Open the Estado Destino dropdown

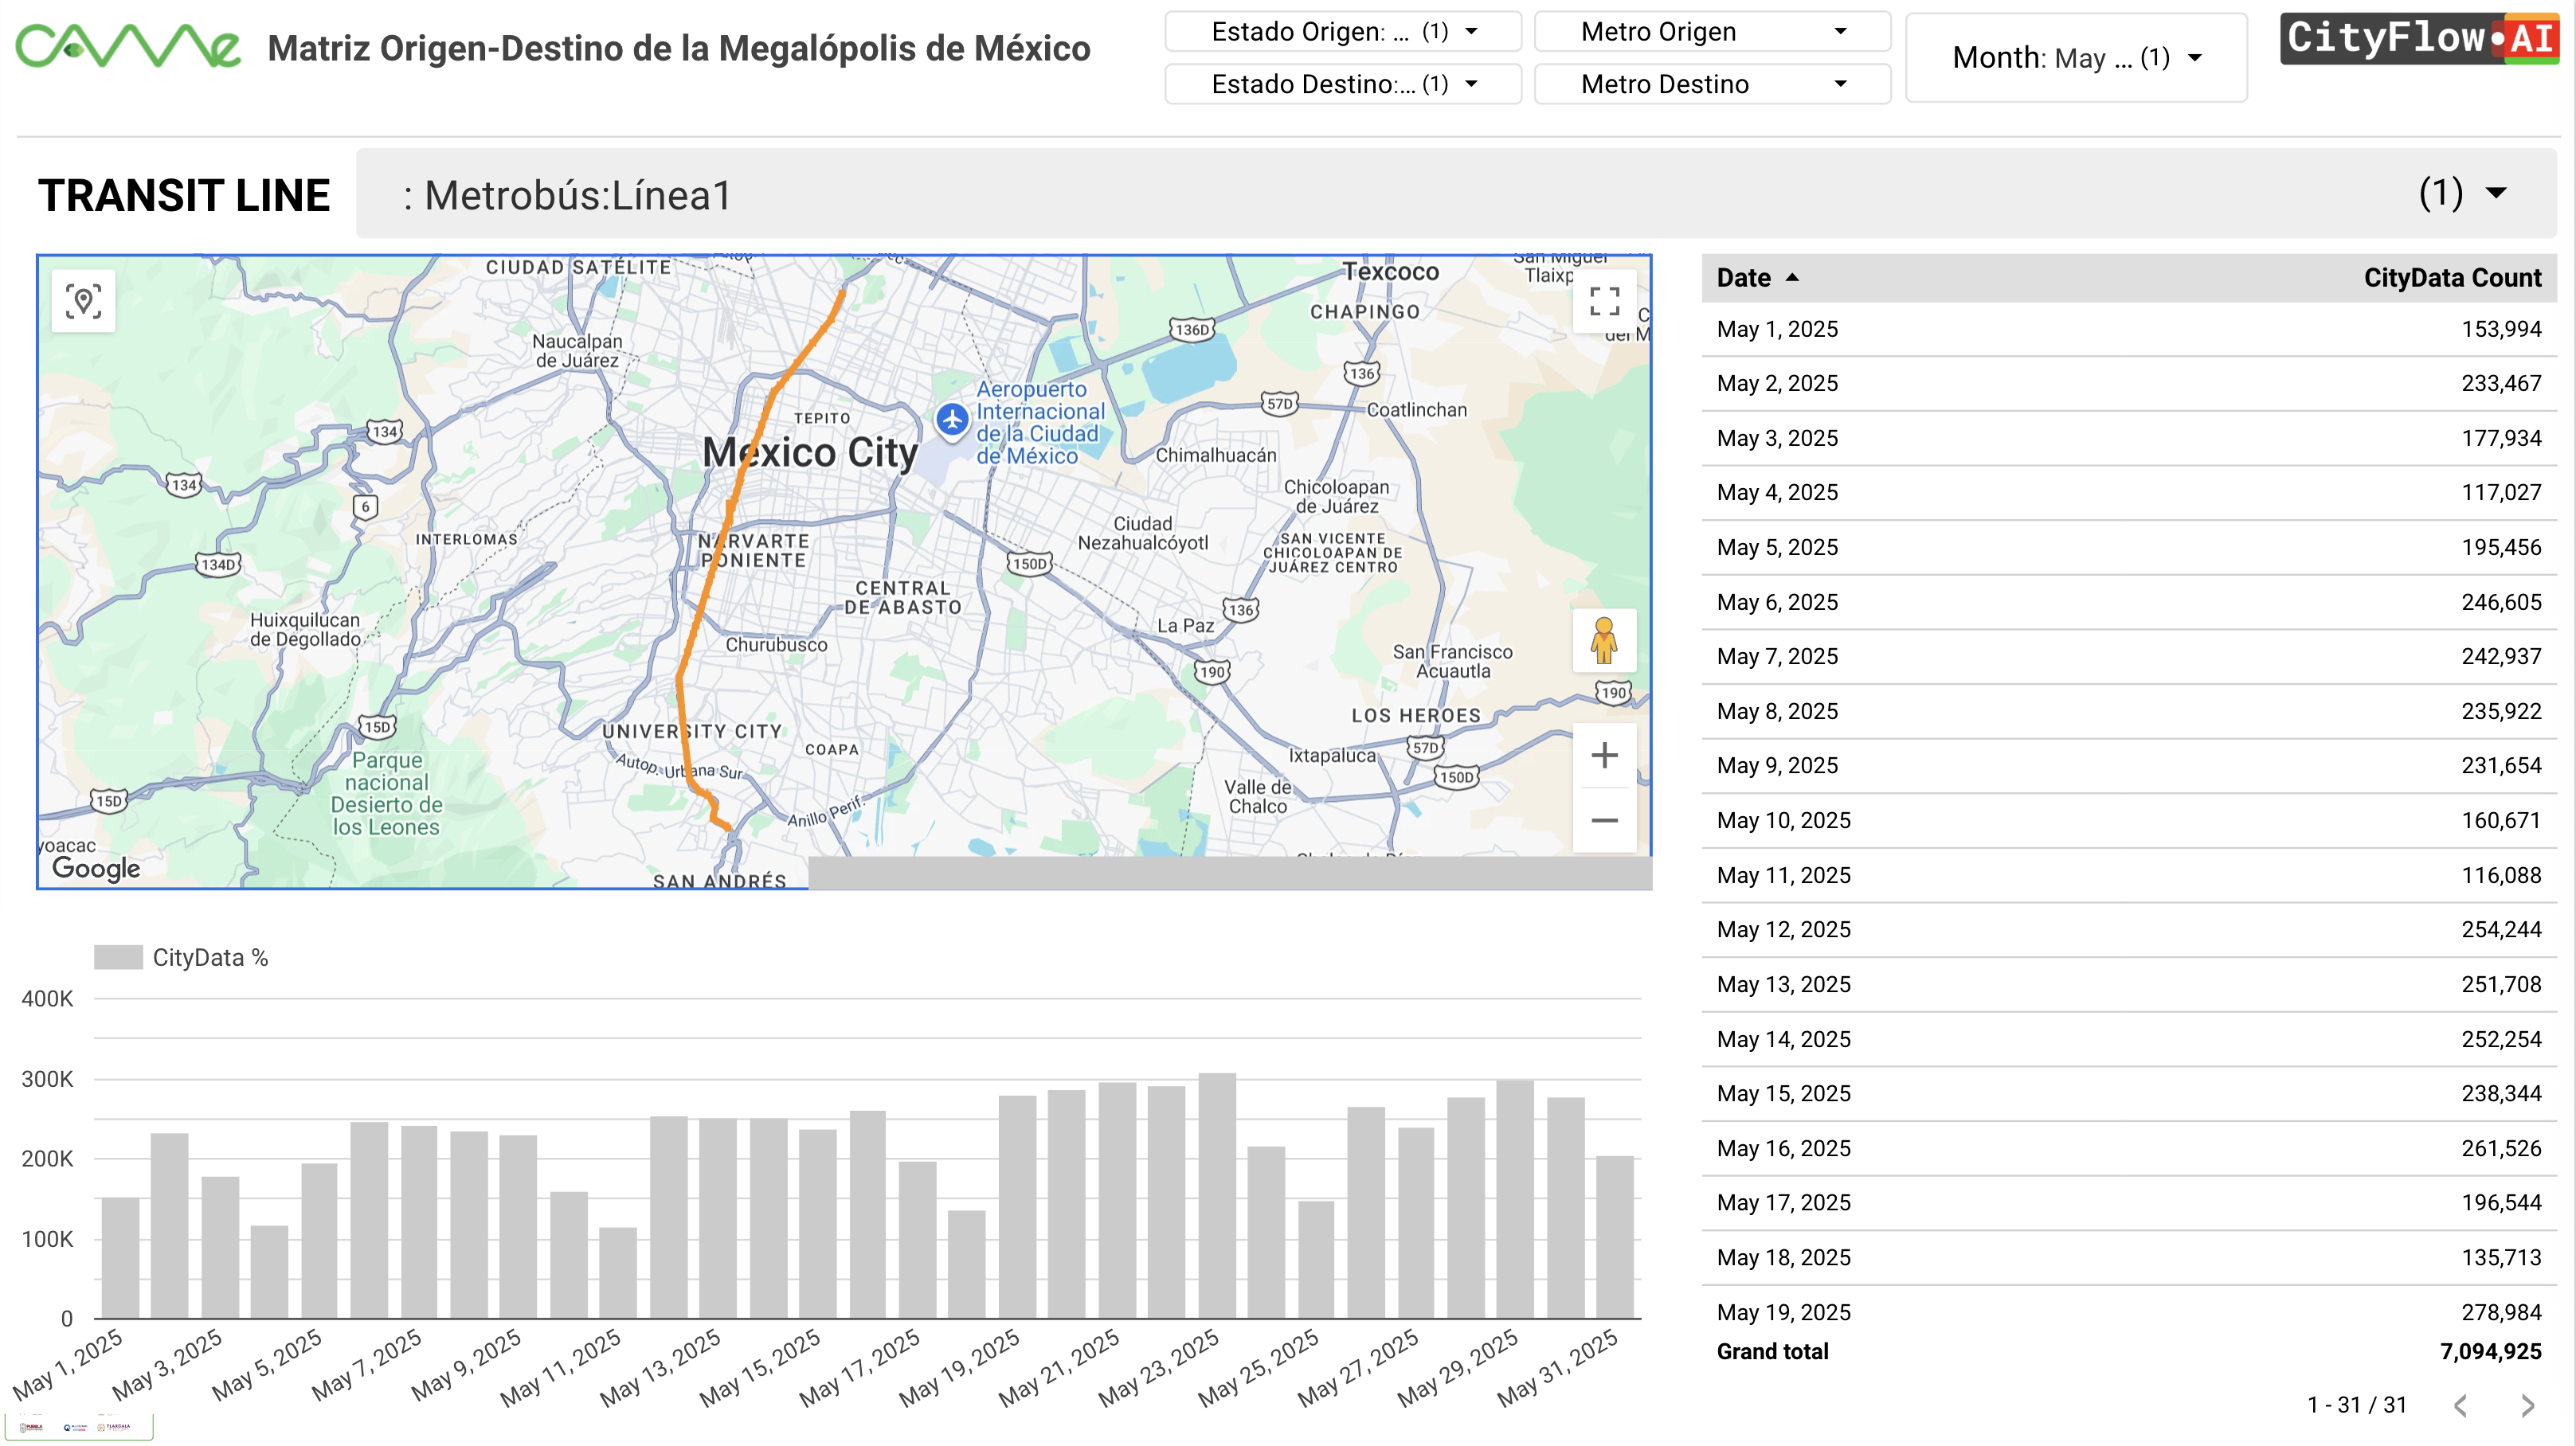pos(1343,84)
